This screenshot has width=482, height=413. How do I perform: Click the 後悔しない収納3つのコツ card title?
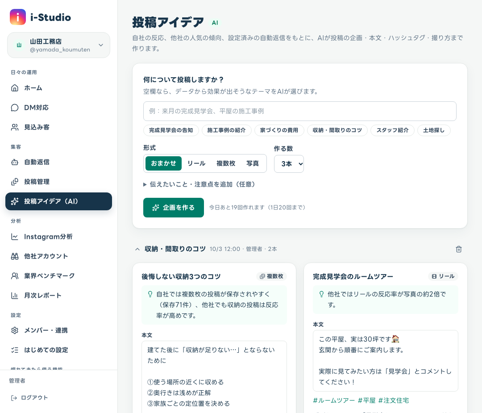(x=181, y=276)
